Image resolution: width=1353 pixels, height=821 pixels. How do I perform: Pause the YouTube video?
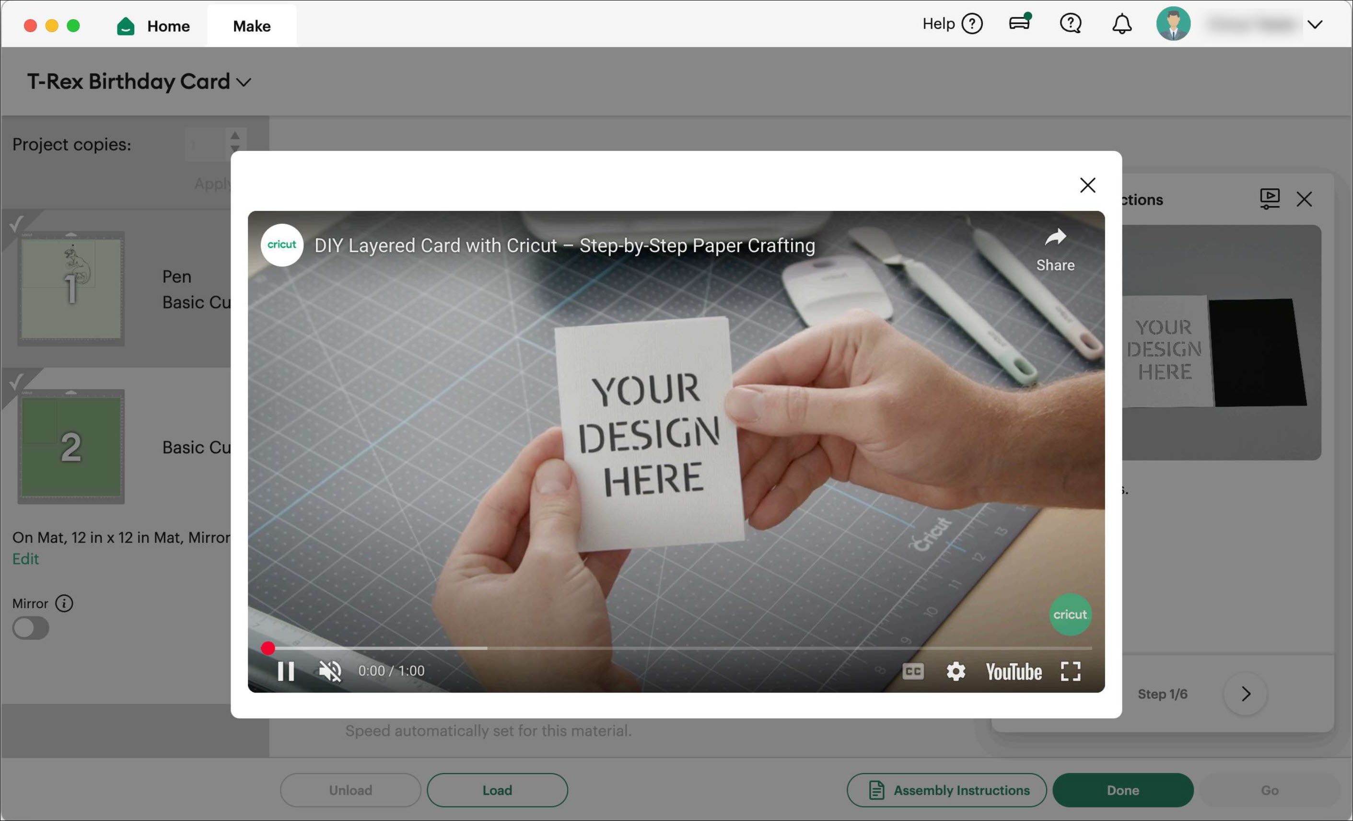click(x=286, y=671)
